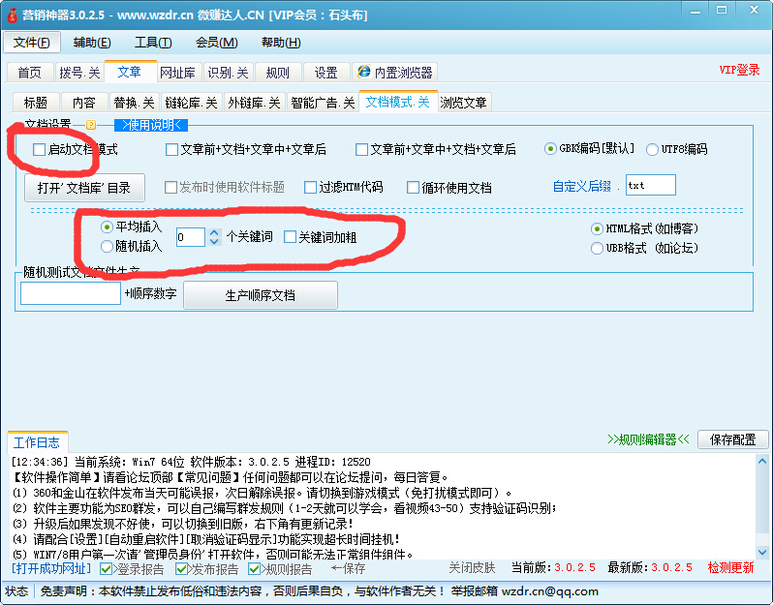
Task: Open the >>规则编辑器<< link
Action: (648, 439)
